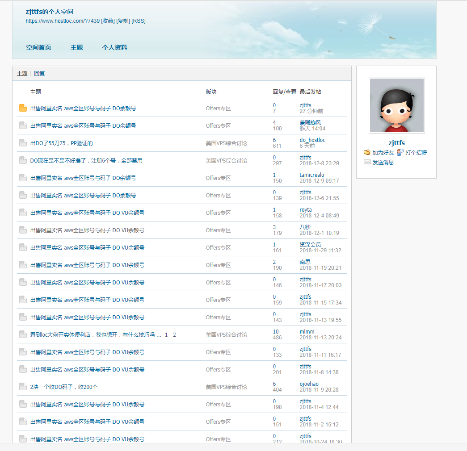Open thread 2块一个收DO码子，收200个

[64, 387]
